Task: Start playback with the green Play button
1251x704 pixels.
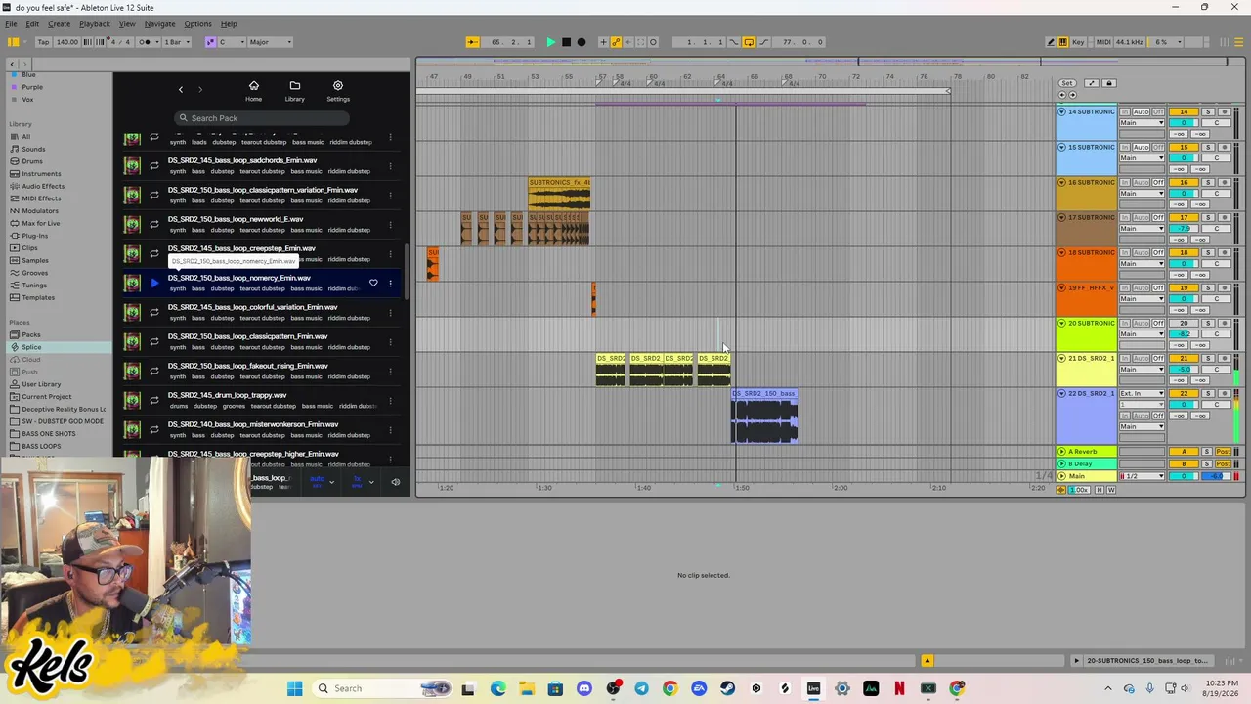Action: coord(550,42)
